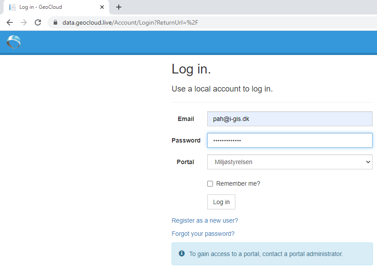View site info via the padlock icon
The height and width of the screenshot is (271, 377).
[55, 22]
